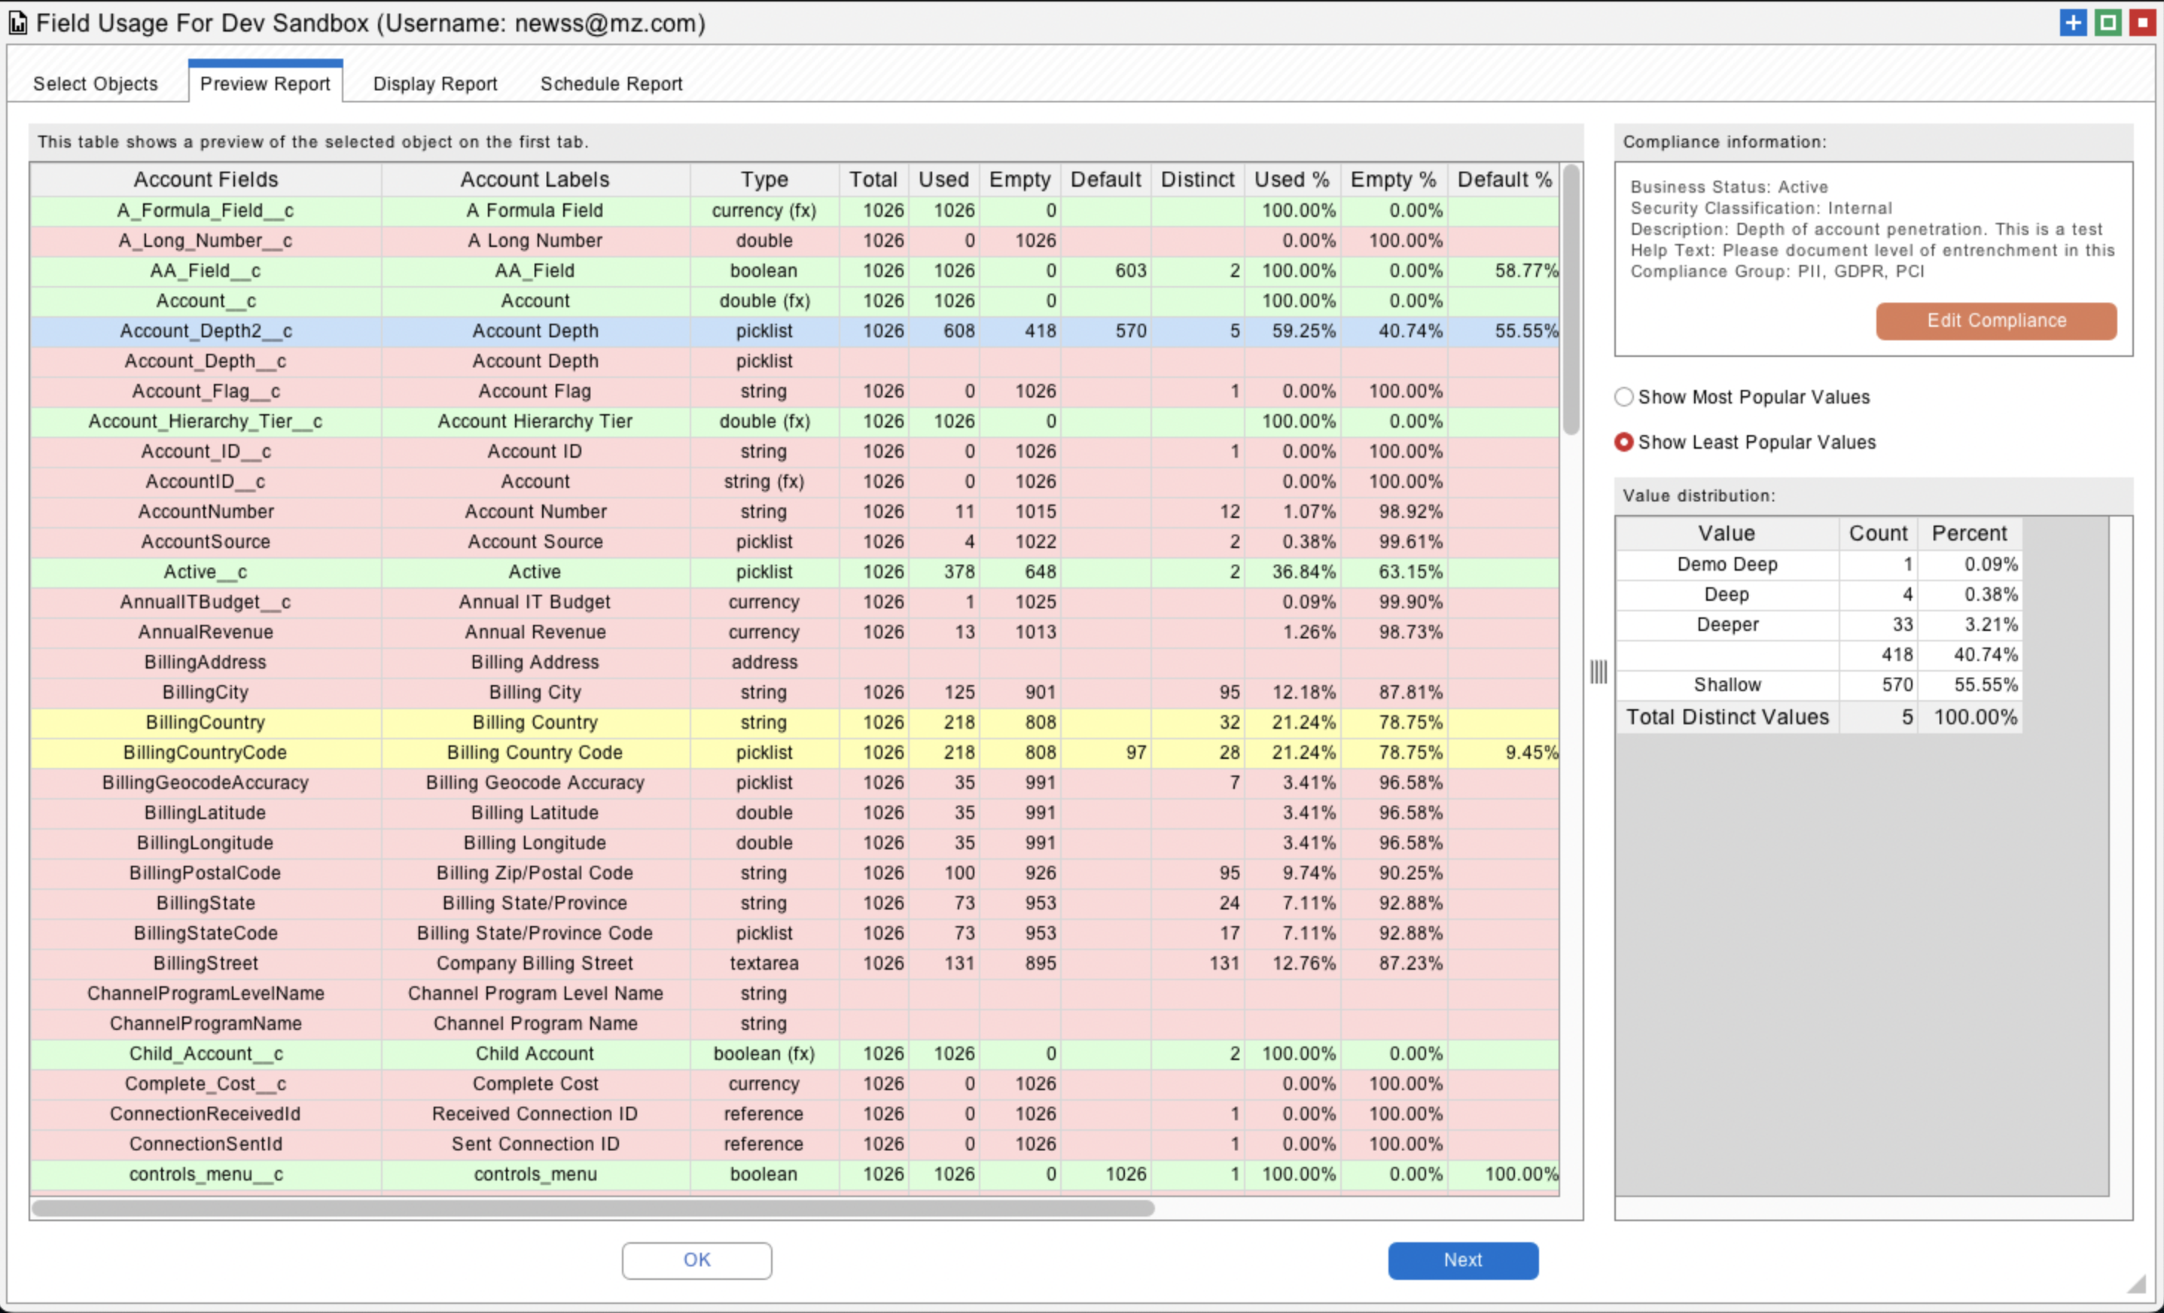
Task: Click the Shallow value distribution row
Action: pos(1727,685)
